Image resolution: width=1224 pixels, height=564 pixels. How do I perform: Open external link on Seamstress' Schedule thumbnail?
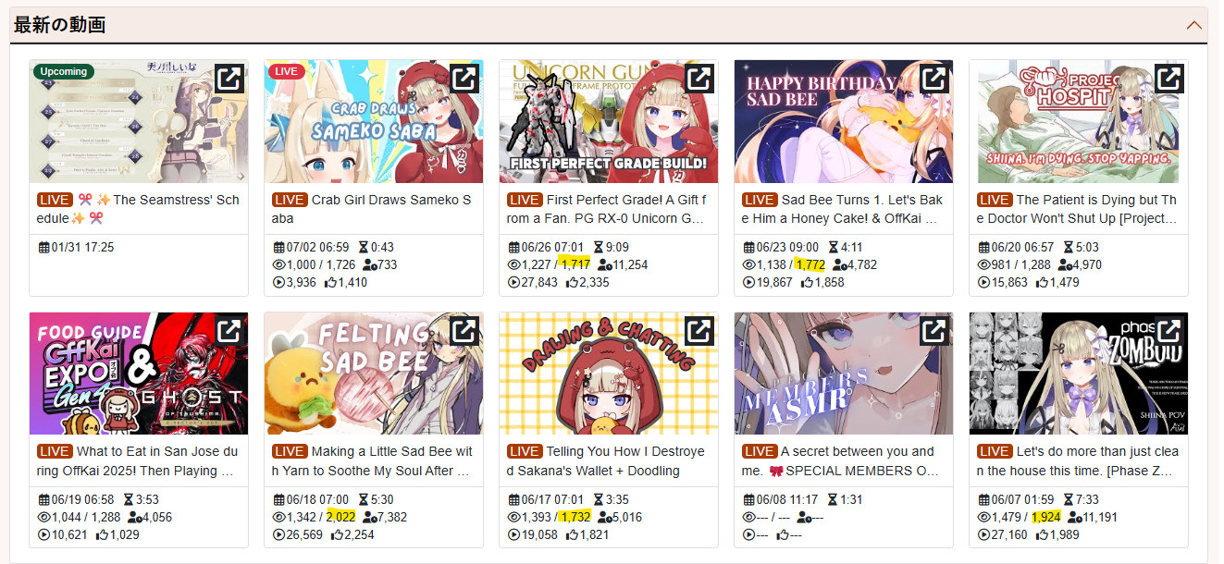click(229, 79)
